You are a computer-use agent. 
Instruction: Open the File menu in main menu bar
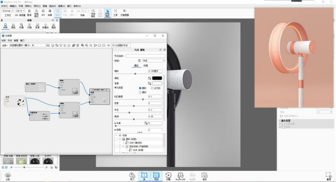pyautogui.click(x=4, y=6)
